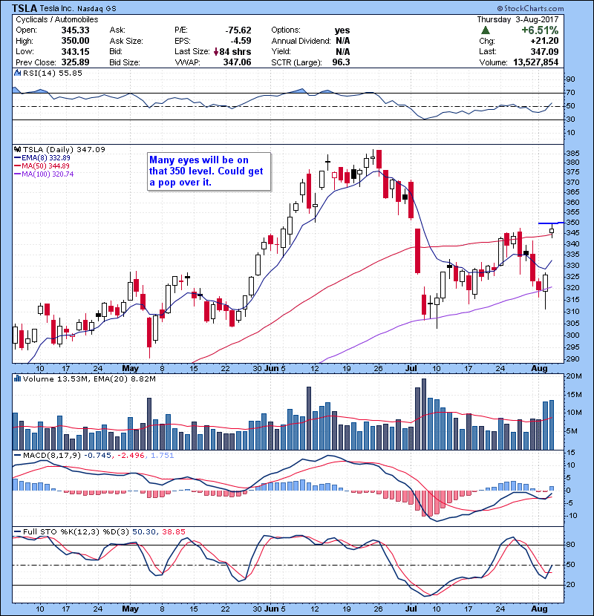
Task: Click the Tesla Inc. company name
Action: (56, 9)
